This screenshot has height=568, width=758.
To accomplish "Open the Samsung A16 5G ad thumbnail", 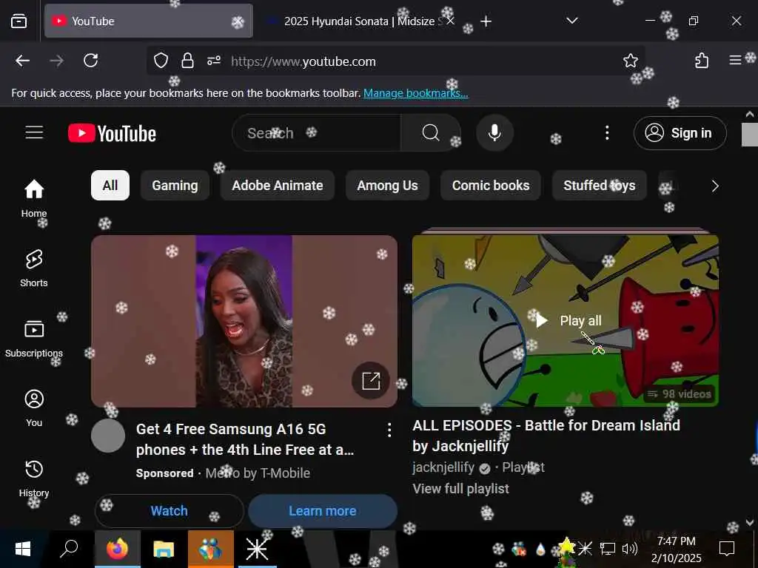I will 244,321.
